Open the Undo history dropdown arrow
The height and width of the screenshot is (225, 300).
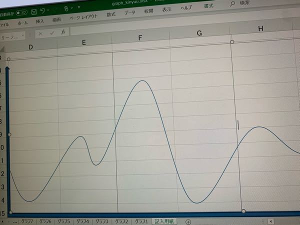(x=49, y=10)
